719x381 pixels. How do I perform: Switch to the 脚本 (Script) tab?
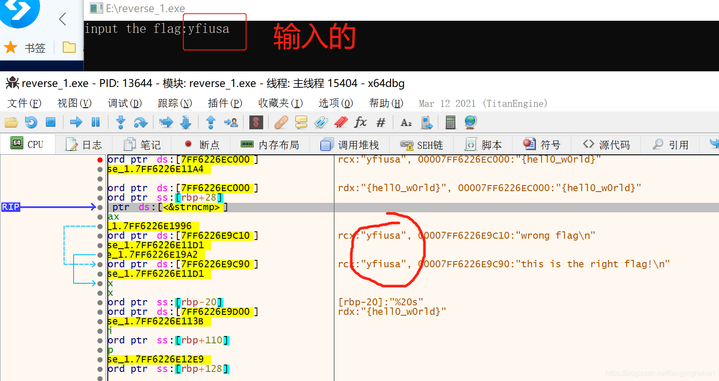pyautogui.click(x=484, y=145)
